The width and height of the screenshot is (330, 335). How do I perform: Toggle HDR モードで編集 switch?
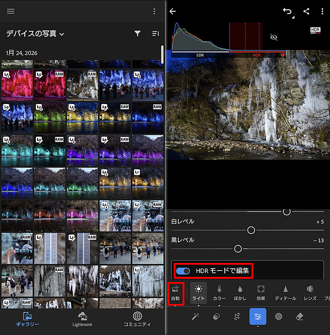183,271
